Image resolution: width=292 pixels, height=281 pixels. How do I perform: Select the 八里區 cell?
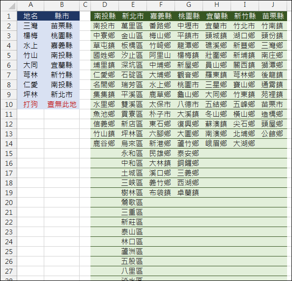coord(133,271)
